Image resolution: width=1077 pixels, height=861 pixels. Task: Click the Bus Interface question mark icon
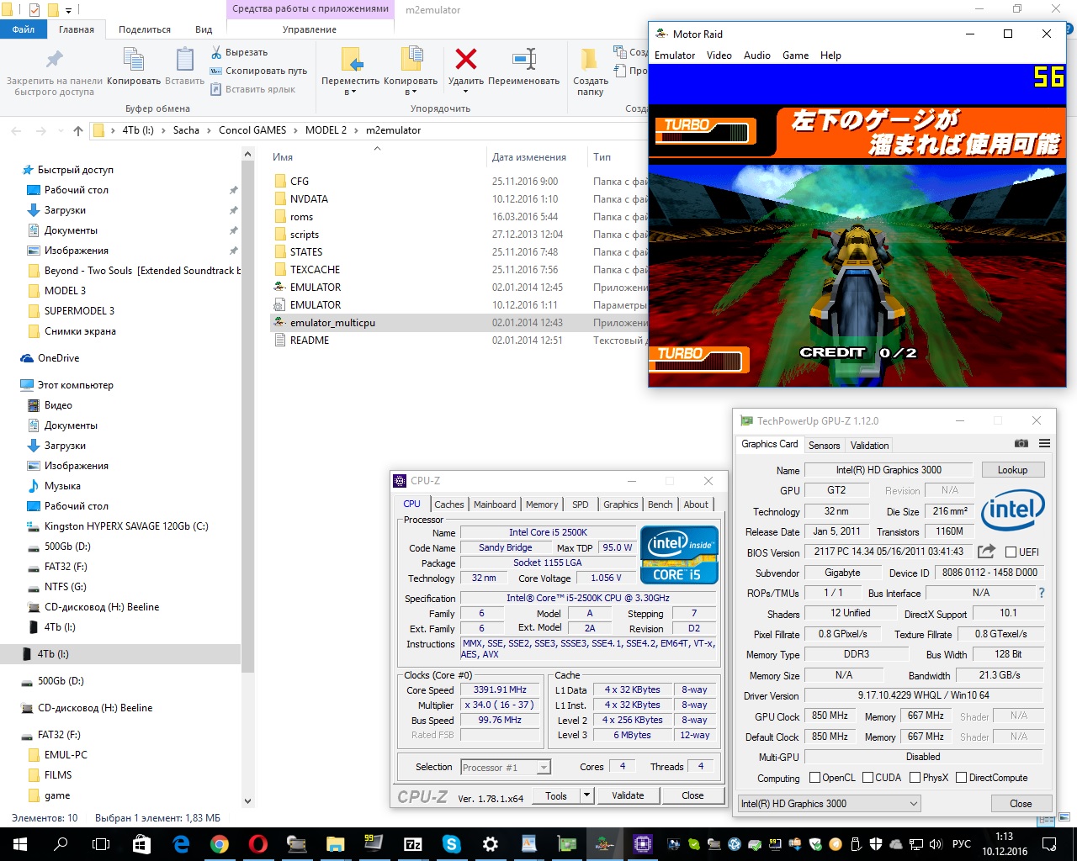1041,593
